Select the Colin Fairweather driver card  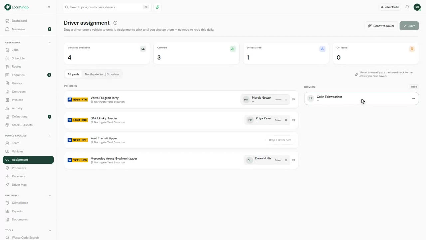click(361, 98)
